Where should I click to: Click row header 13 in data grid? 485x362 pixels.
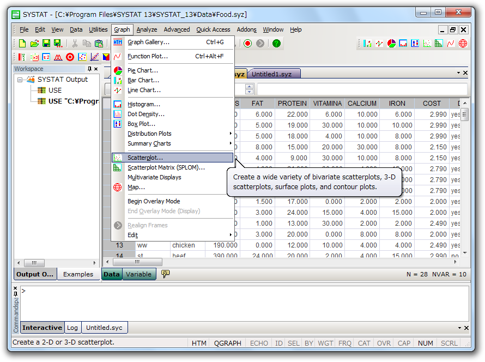pyautogui.click(x=119, y=245)
